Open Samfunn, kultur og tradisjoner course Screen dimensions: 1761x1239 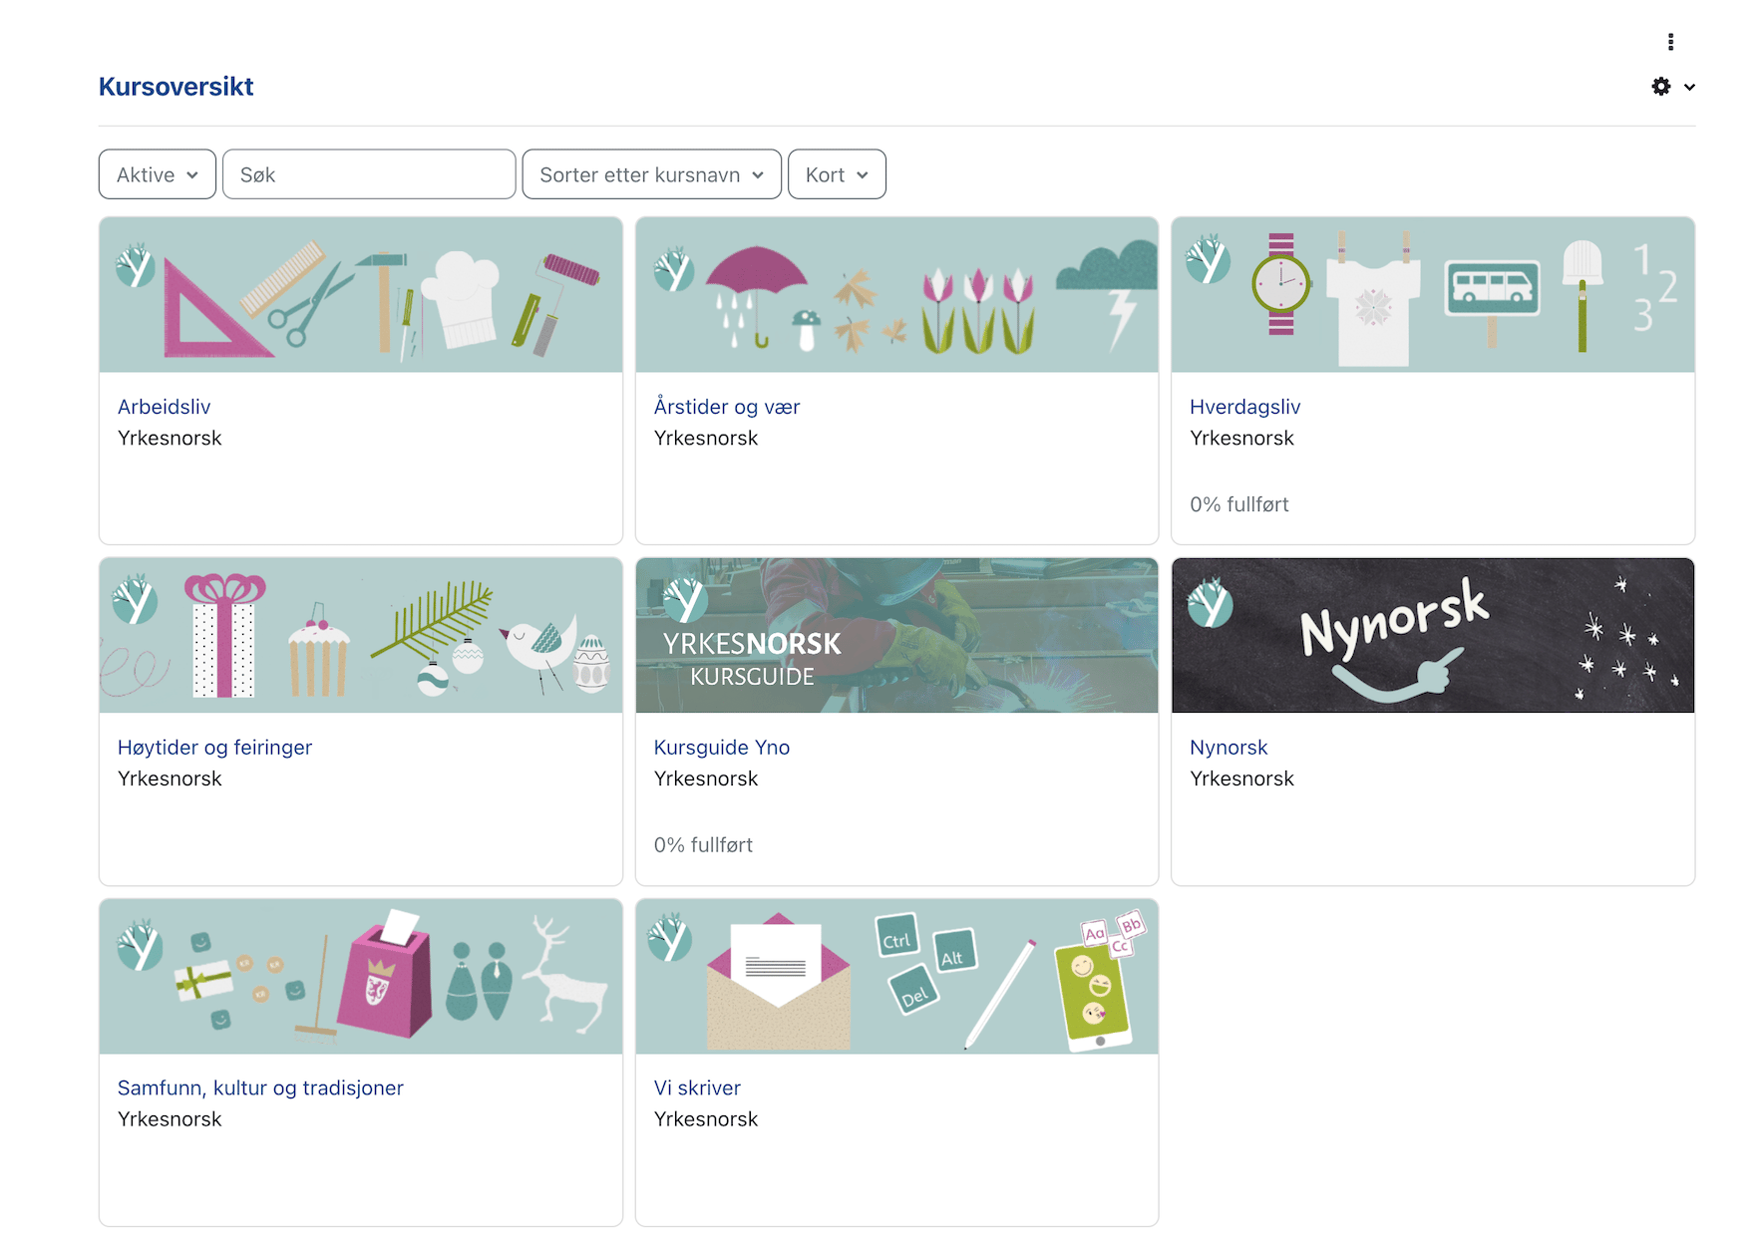[260, 1088]
